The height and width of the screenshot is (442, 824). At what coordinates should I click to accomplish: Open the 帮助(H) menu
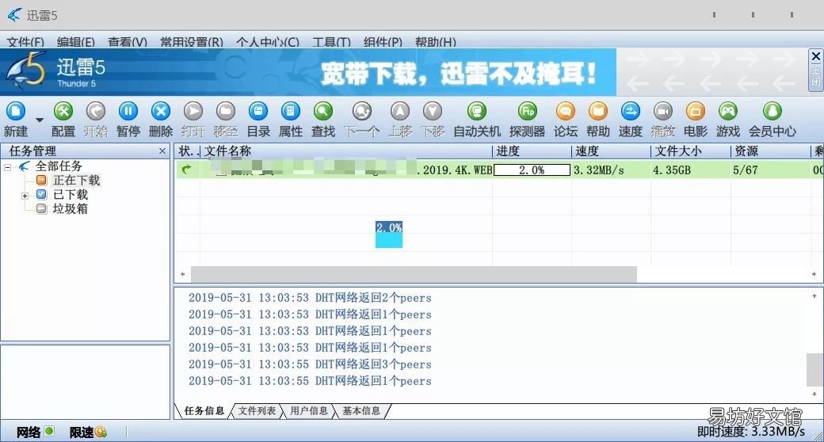435,41
